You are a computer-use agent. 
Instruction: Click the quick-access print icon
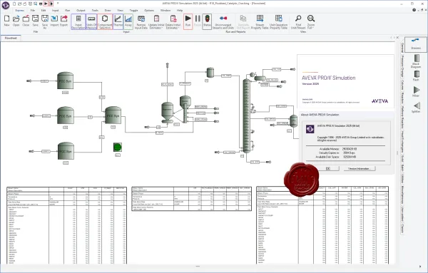click(41, 4)
